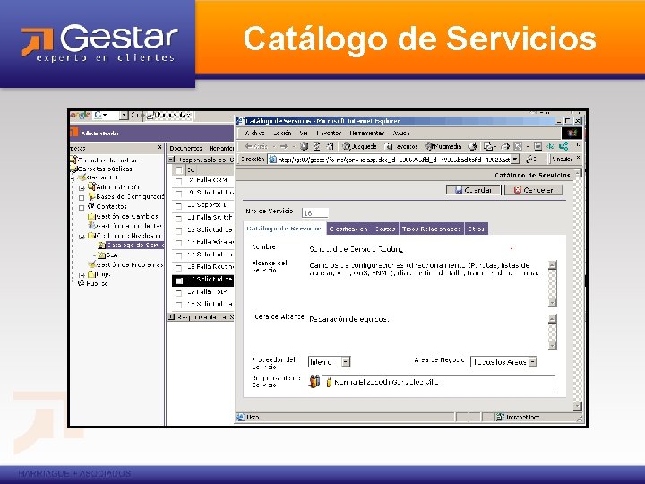The image size is (645, 484).
Task: Click the SLA folder icon in tree
Action: [101, 255]
